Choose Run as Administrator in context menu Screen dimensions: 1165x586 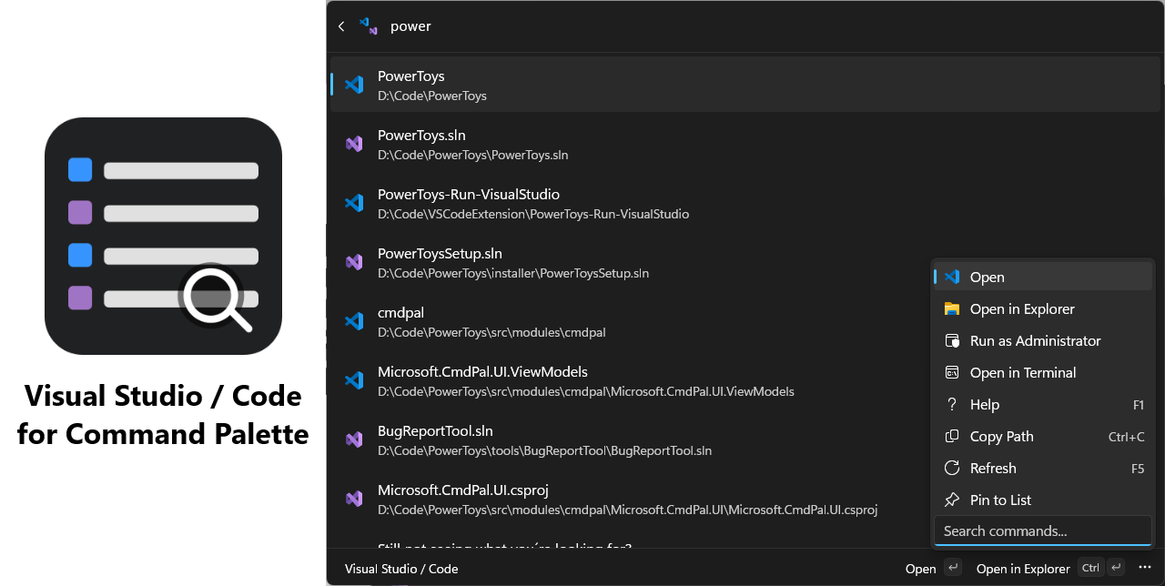coord(1043,340)
